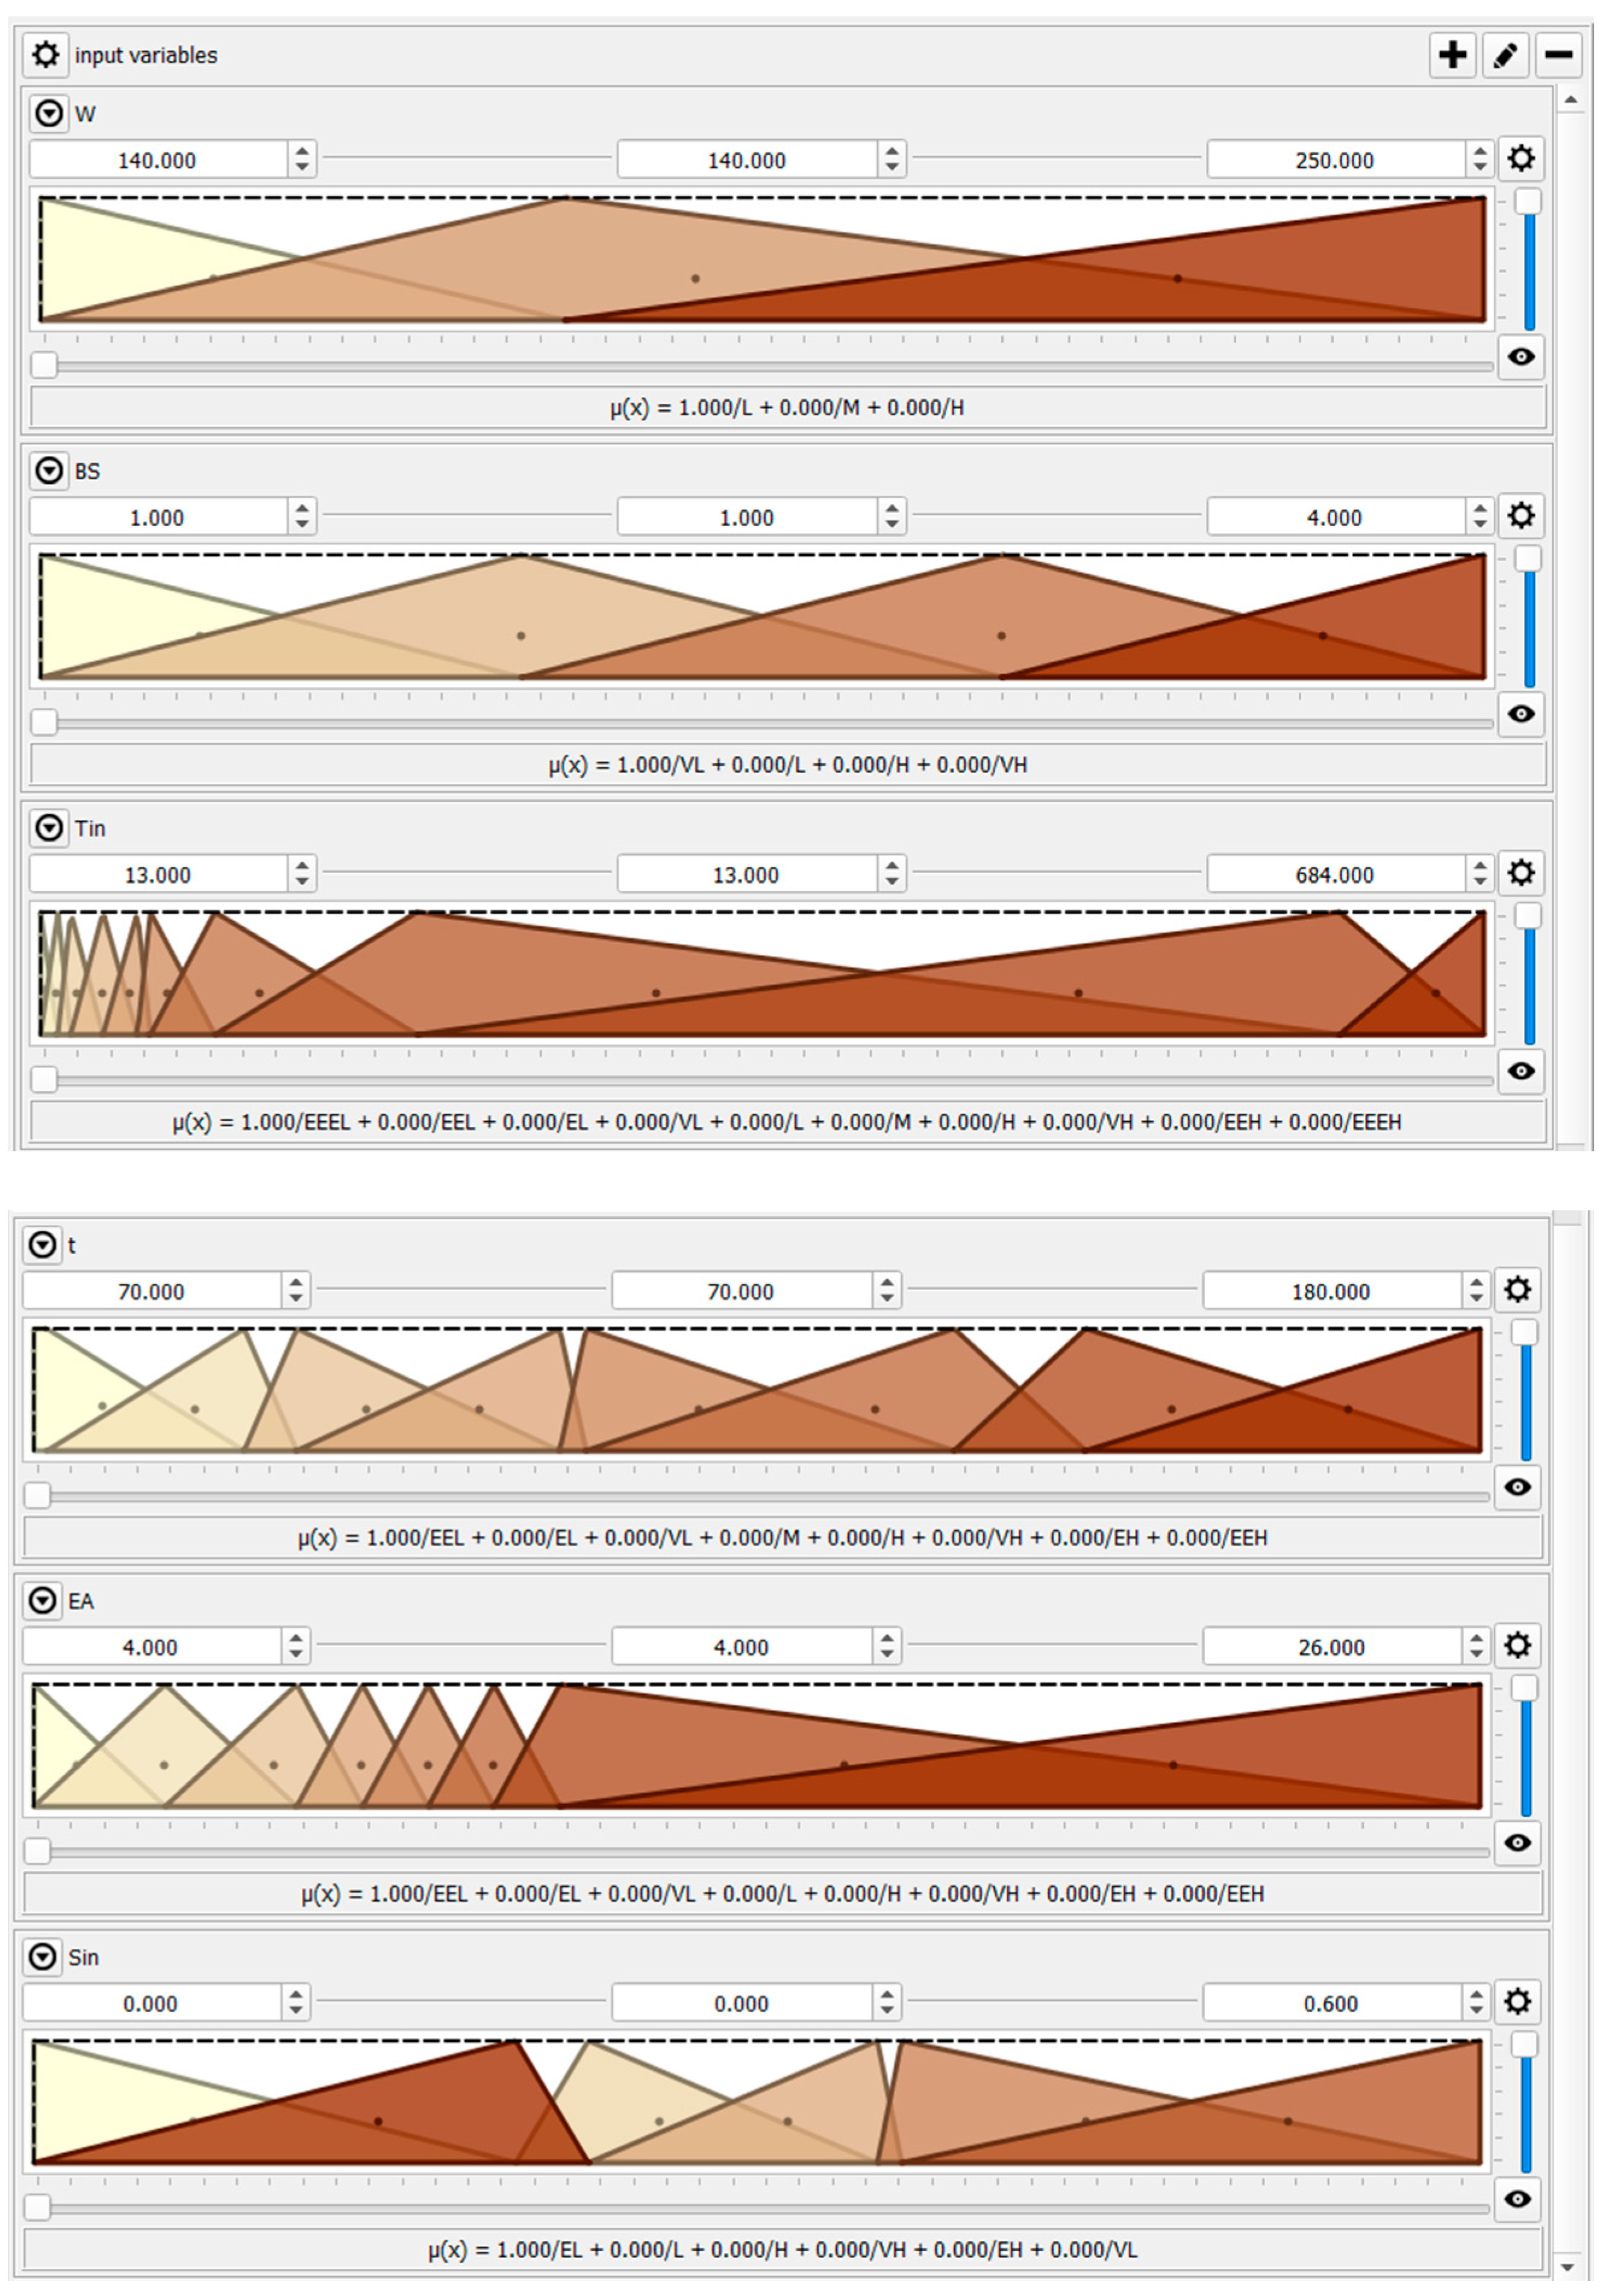This screenshot has width=1606, height=2296.
Task: Click the Tin maximum field showing 684.000
Action: [1334, 874]
